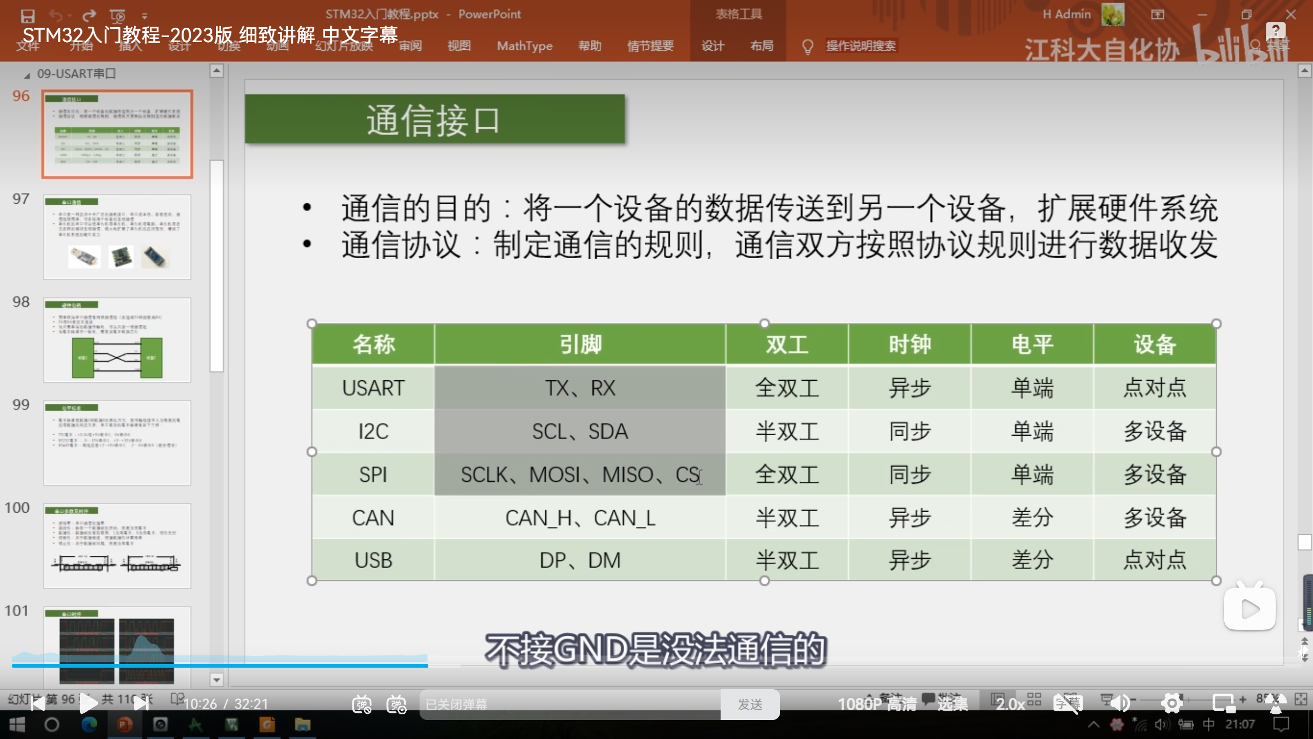Screen dimensions: 1313x739
Task: Click the 发送 send button
Action: tap(750, 704)
